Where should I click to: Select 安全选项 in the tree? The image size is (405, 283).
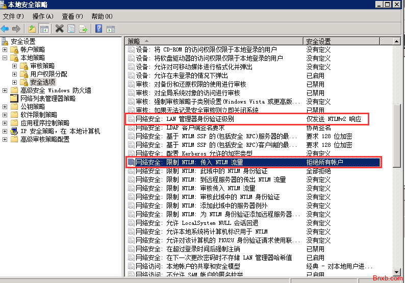click(x=43, y=83)
